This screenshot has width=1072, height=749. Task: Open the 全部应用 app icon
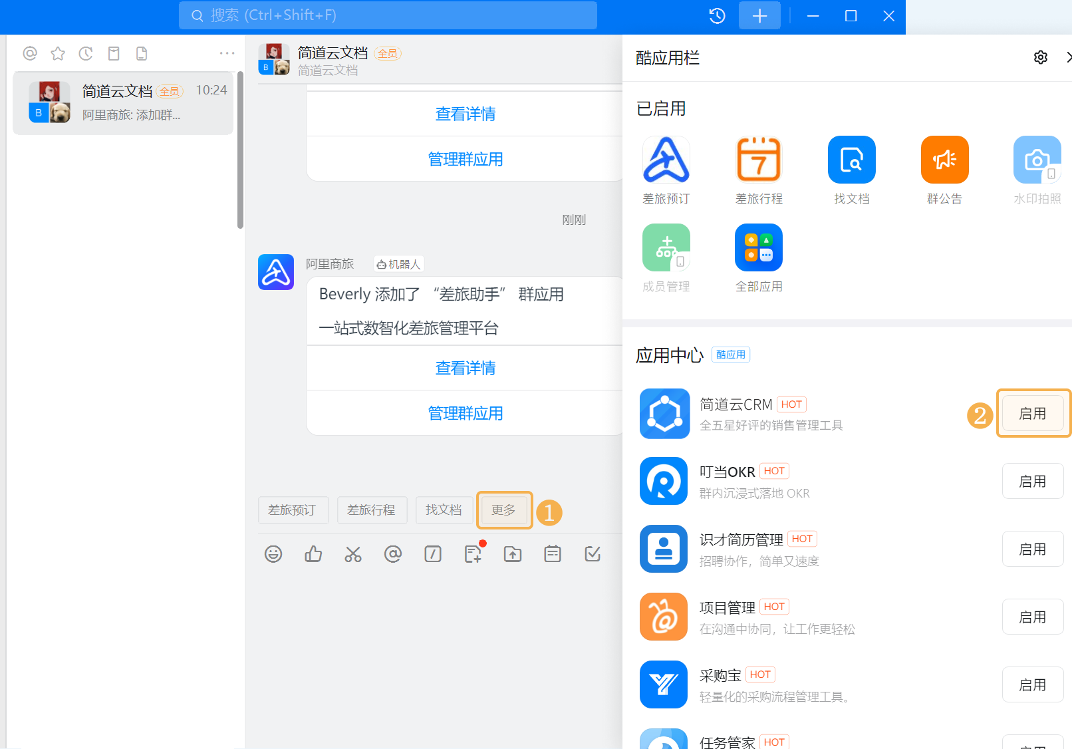[759, 247]
